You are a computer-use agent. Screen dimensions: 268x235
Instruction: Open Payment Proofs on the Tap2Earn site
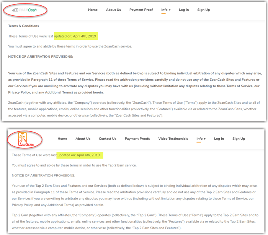tap(137, 139)
